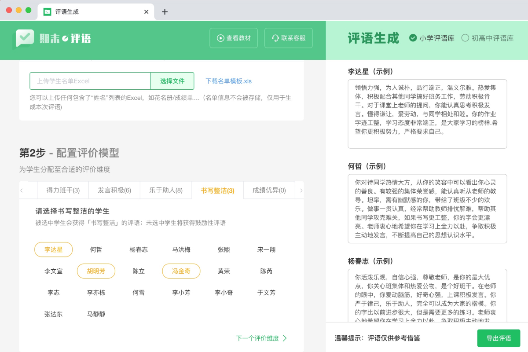The width and height of the screenshot is (528, 352).
Task: Select the 小学评语库 radio option
Action: tap(432, 38)
